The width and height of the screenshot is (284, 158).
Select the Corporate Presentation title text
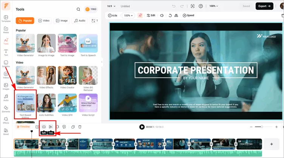pyautogui.click(x=196, y=70)
